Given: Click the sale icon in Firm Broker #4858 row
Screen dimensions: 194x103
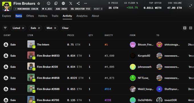Looking at the screenshot, I should (6, 78).
